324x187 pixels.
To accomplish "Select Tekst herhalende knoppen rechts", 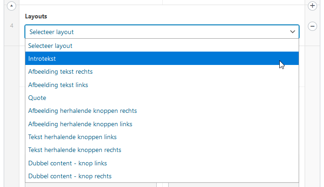I will pos(162,150).
